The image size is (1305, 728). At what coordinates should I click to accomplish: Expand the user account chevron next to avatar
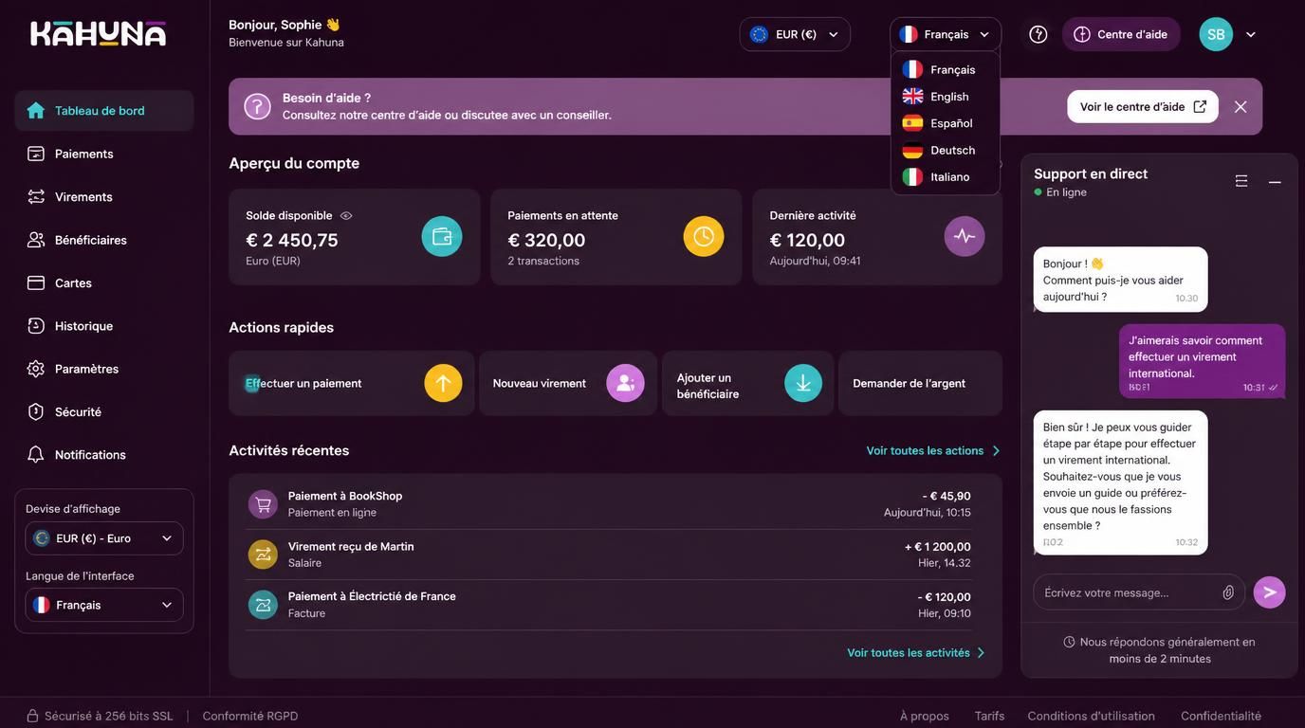pyautogui.click(x=1251, y=34)
